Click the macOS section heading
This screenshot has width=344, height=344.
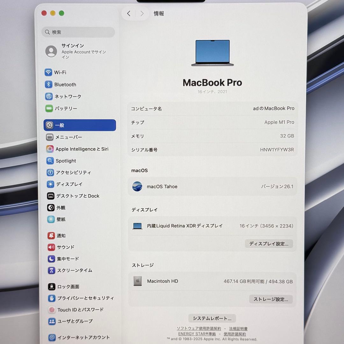139,170
